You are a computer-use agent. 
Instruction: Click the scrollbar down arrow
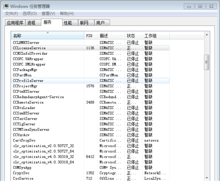pos(207,178)
